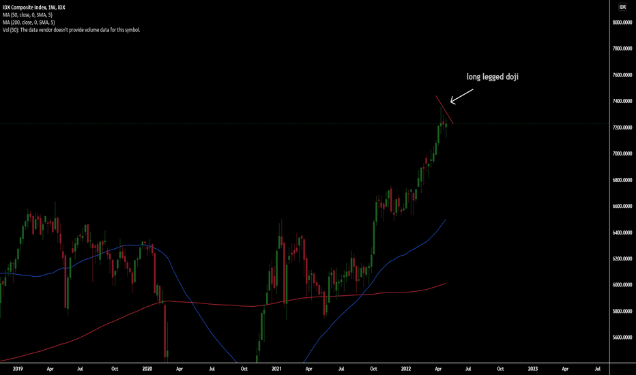Image resolution: width=636 pixels, height=375 pixels.
Task: Click the 2022 label on time axis
Action: click(406, 369)
